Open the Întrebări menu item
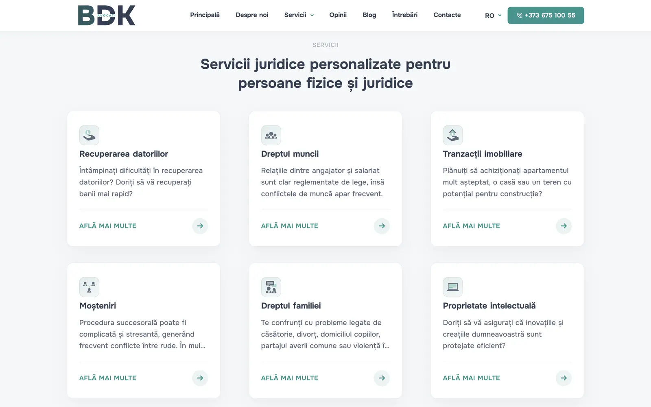This screenshot has width=651, height=407. [405, 15]
